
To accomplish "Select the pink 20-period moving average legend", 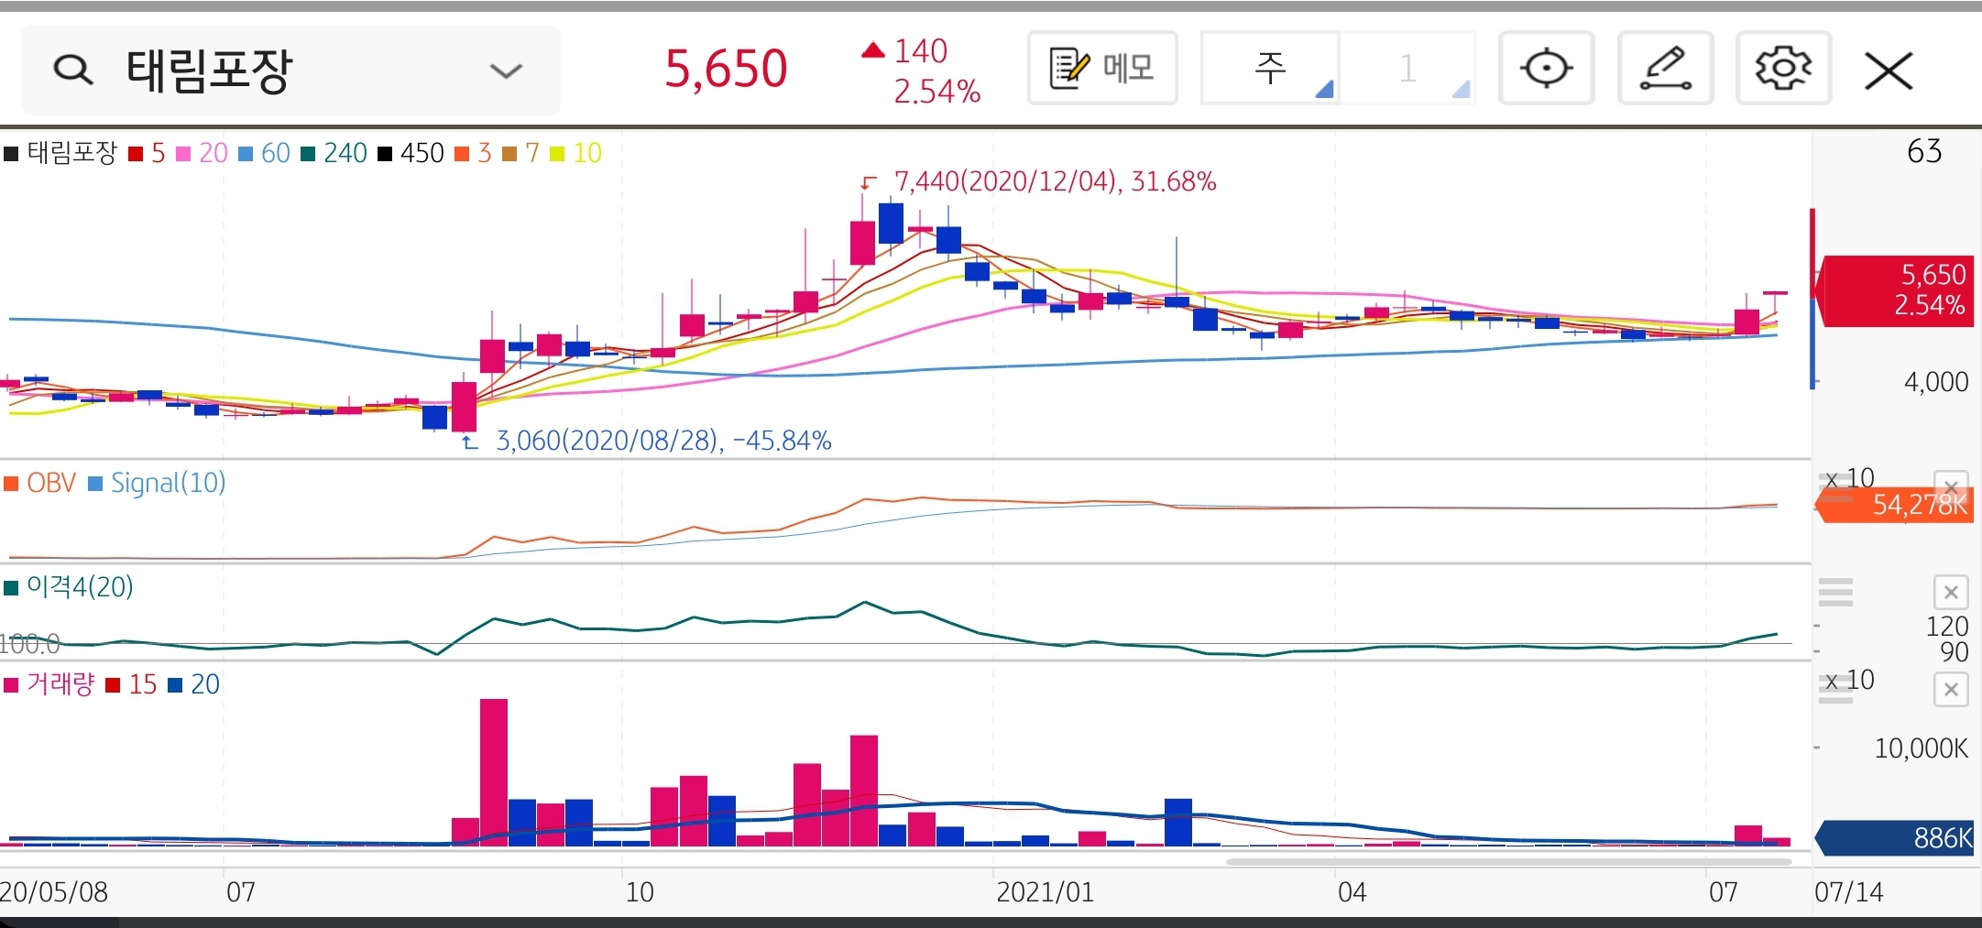I will point(202,153).
